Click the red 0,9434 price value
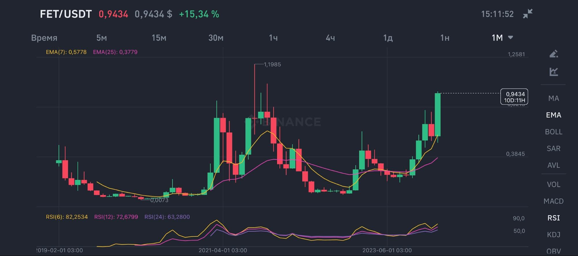The height and width of the screenshot is (256, 578). (113, 14)
